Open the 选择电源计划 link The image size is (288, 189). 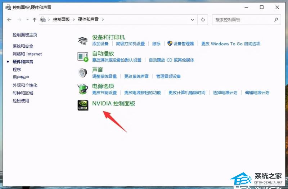(x=225, y=93)
